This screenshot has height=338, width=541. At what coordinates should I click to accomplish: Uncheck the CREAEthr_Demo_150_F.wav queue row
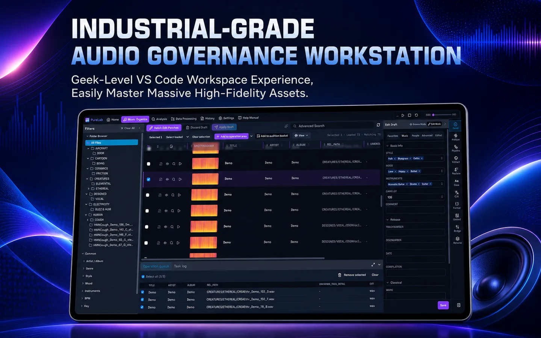(142, 300)
